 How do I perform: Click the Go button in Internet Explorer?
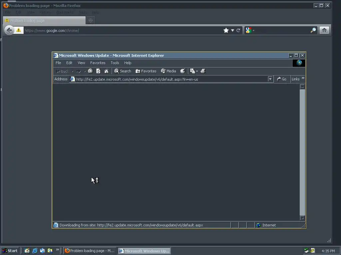[282, 79]
